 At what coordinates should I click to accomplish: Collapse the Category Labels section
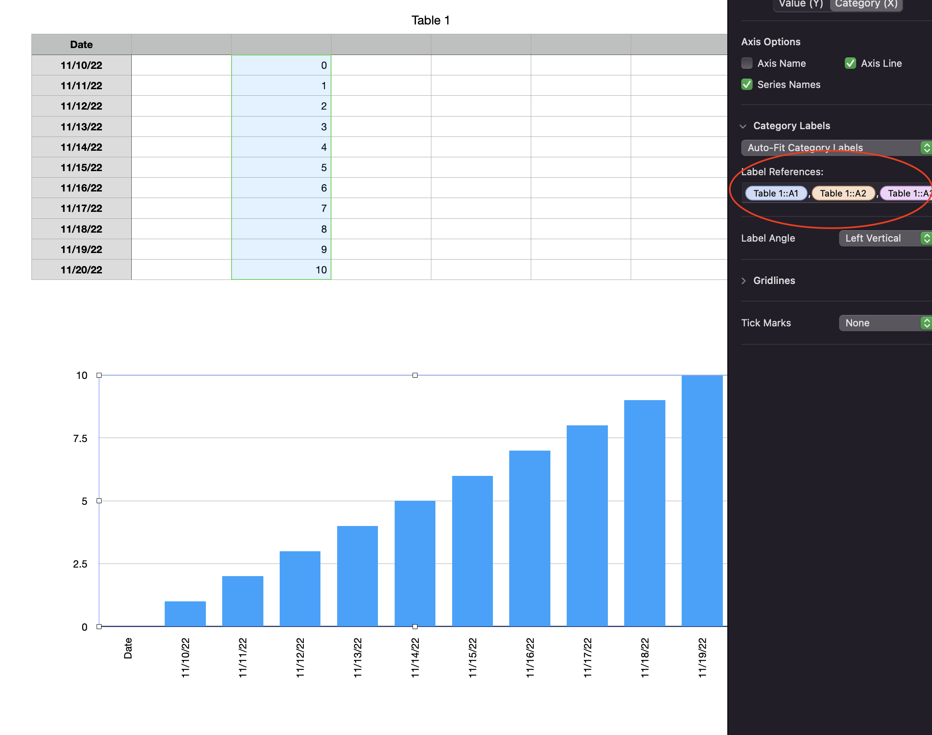click(x=743, y=126)
